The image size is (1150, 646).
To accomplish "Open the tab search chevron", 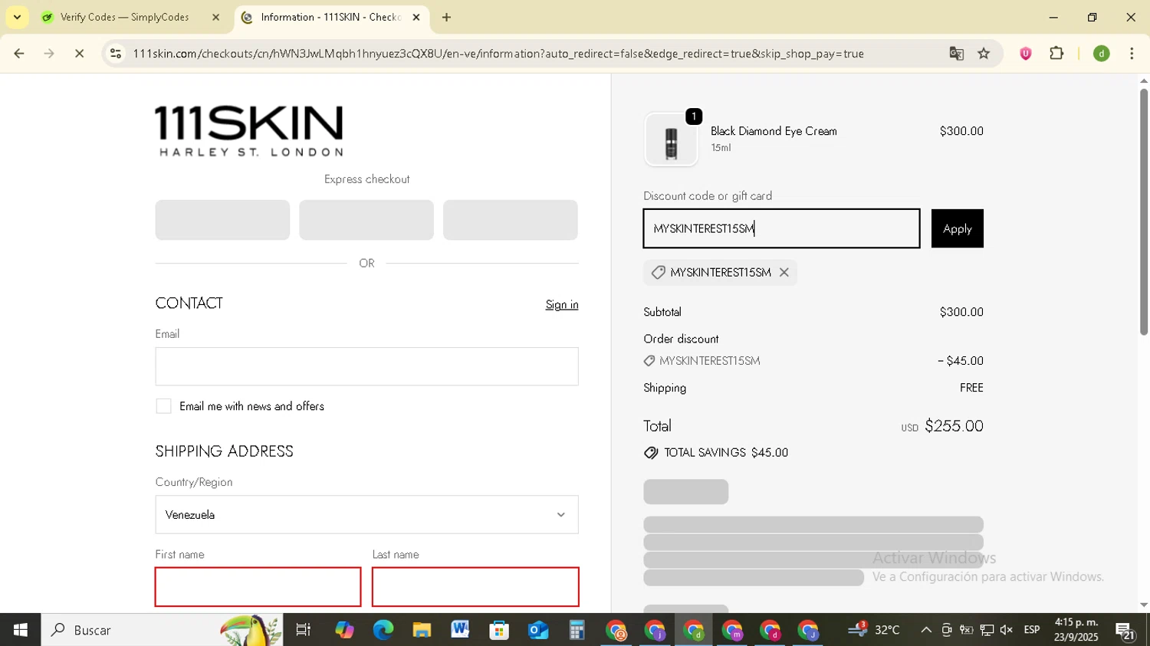I will pyautogui.click(x=17, y=17).
